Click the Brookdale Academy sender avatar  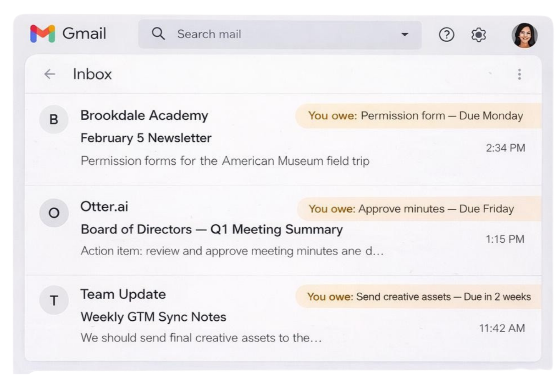54,119
